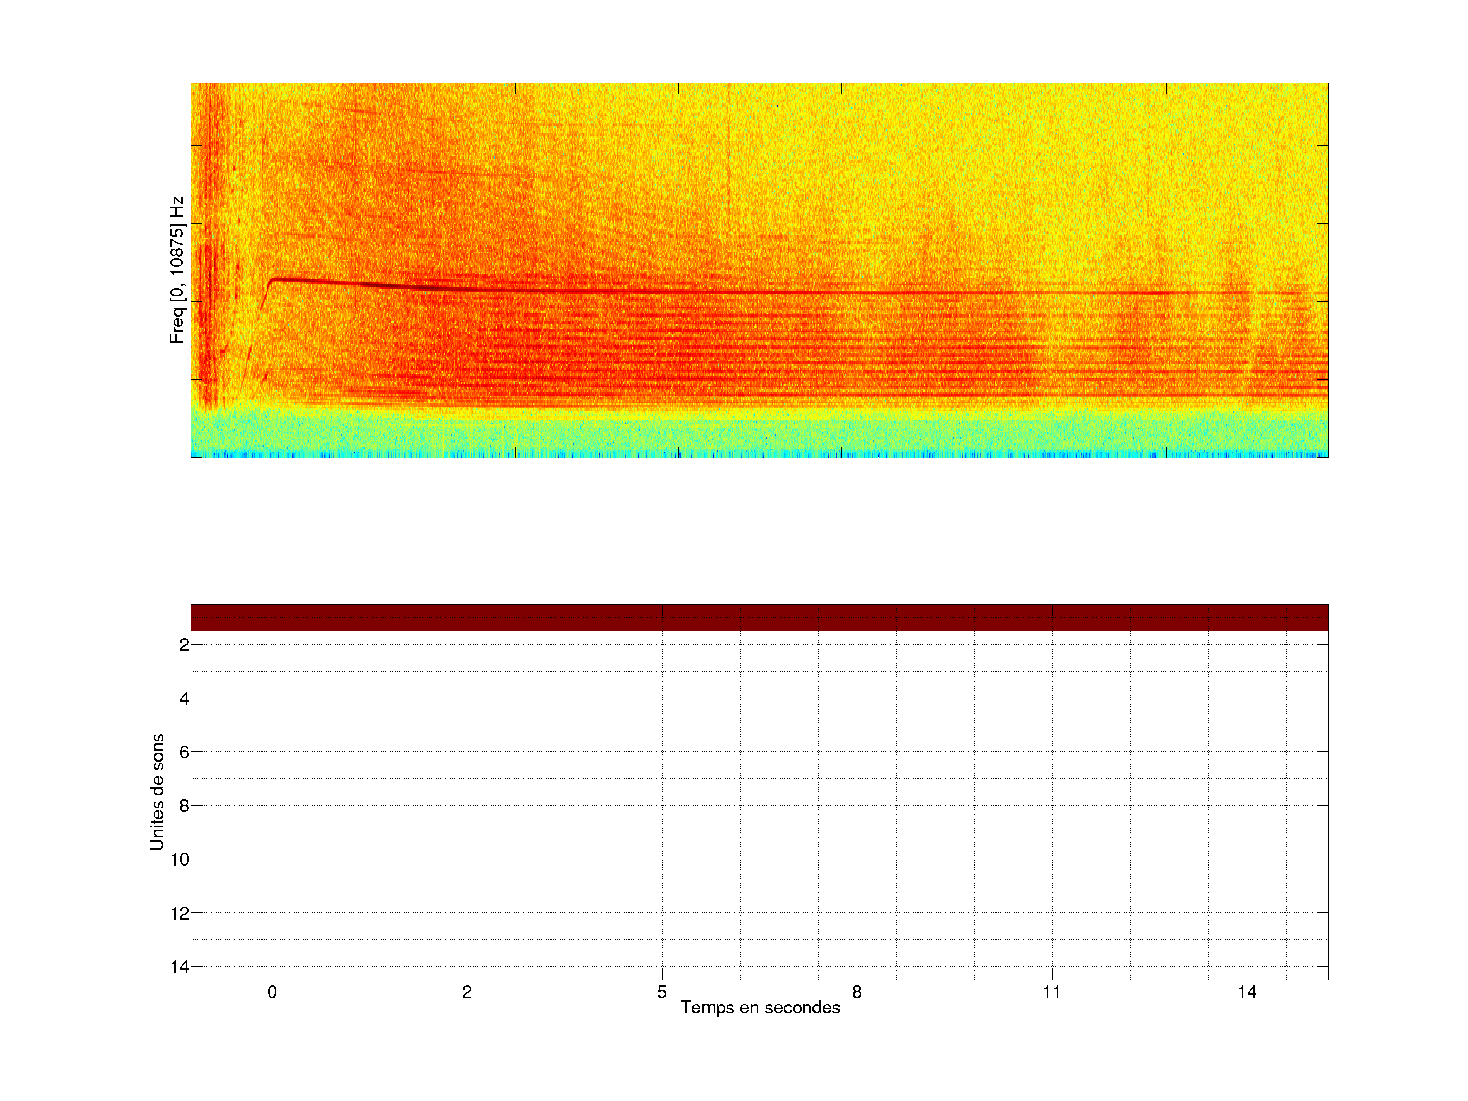Click y-axis tick label 8 in lower plot
This screenshot has height=1101, width=1468.
[x=184, y=806]
